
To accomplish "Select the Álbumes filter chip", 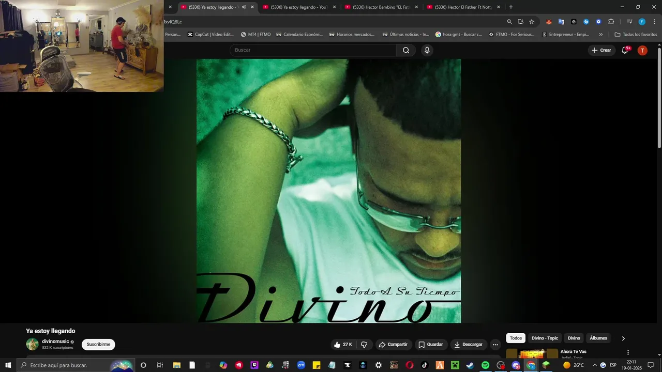I will pyautogui.click(x=598, y=338).
